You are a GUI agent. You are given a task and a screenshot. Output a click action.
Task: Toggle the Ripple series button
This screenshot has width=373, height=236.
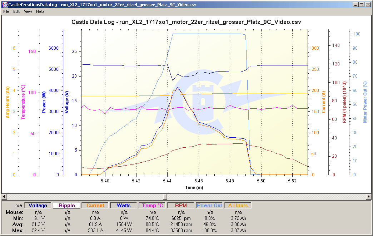[x=66, y=205]
